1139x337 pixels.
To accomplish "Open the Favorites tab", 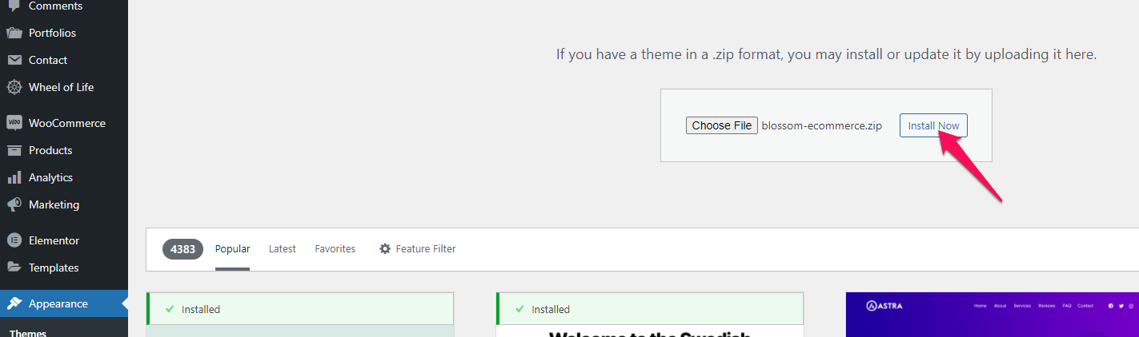I will (335, 248).
